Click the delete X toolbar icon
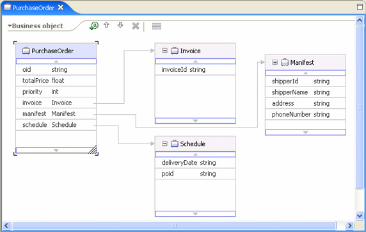Viewport: 366px width, 232px height. pos(136,26)
